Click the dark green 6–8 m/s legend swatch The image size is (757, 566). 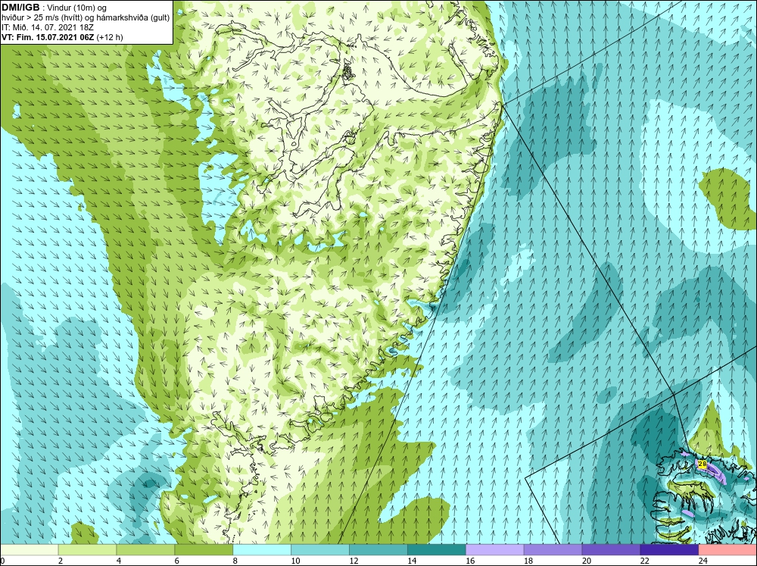point(204,550)
